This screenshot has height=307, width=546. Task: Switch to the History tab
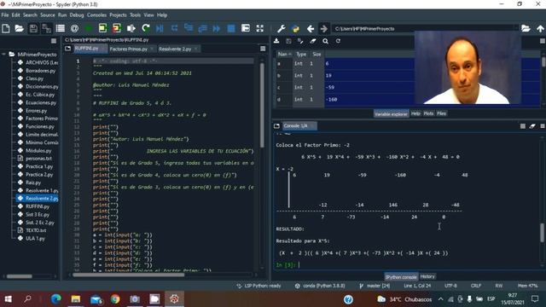[427, 276]
